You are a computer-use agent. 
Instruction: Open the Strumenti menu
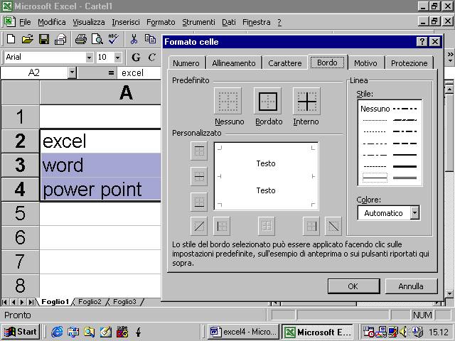point(198,22)
